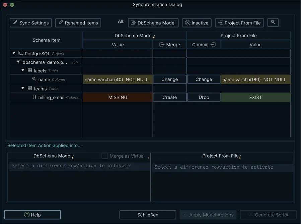Click left Value column header

coord(118,45)
